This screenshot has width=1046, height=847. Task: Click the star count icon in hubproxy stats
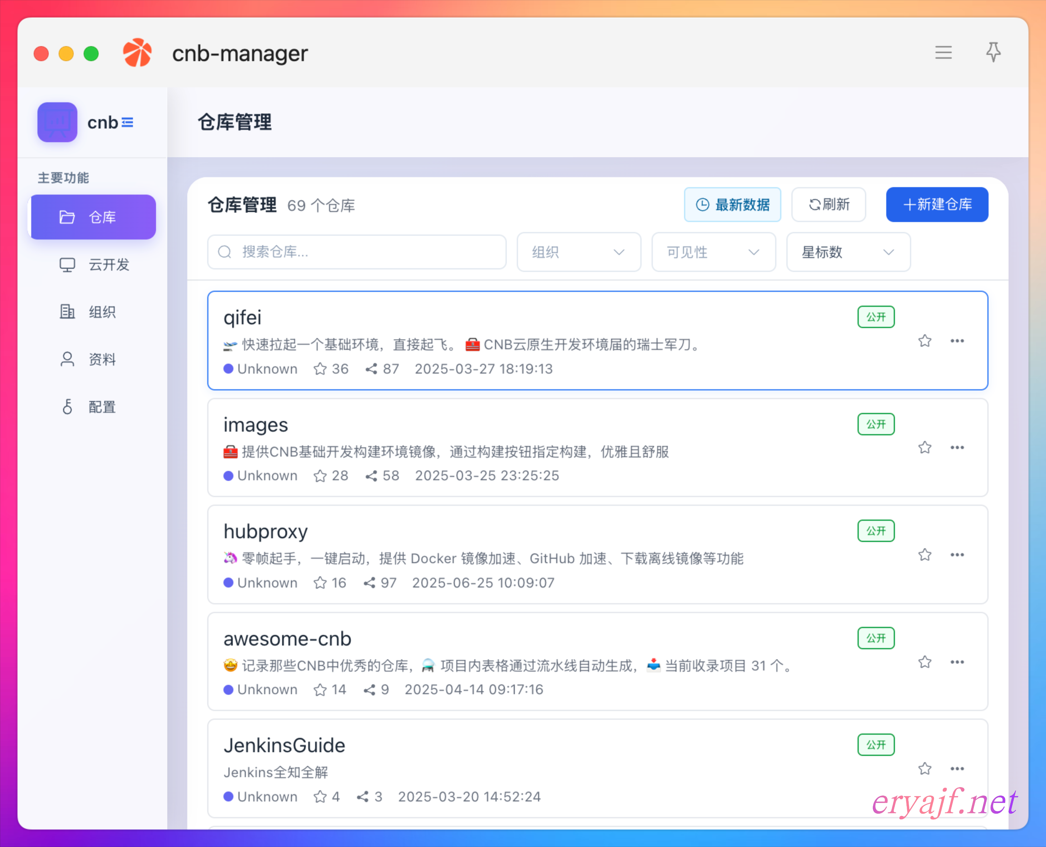[x=320, y=583]
